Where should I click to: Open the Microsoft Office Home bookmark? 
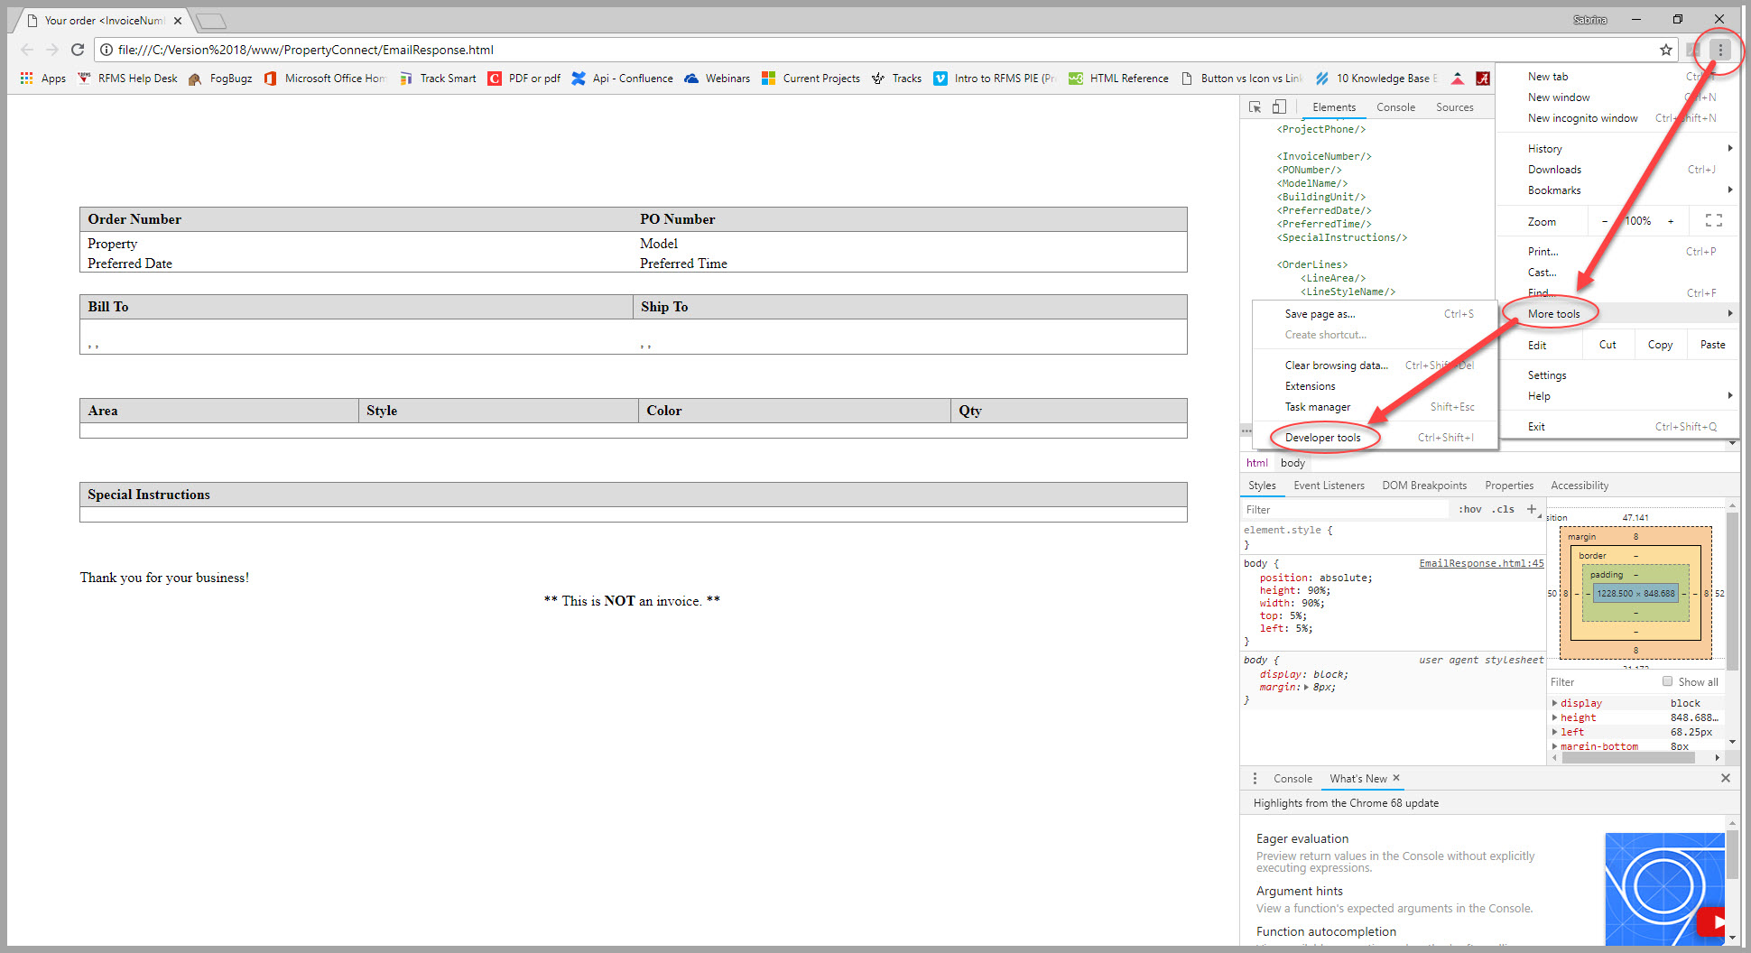pyautogui.click(x=325, y=79)
